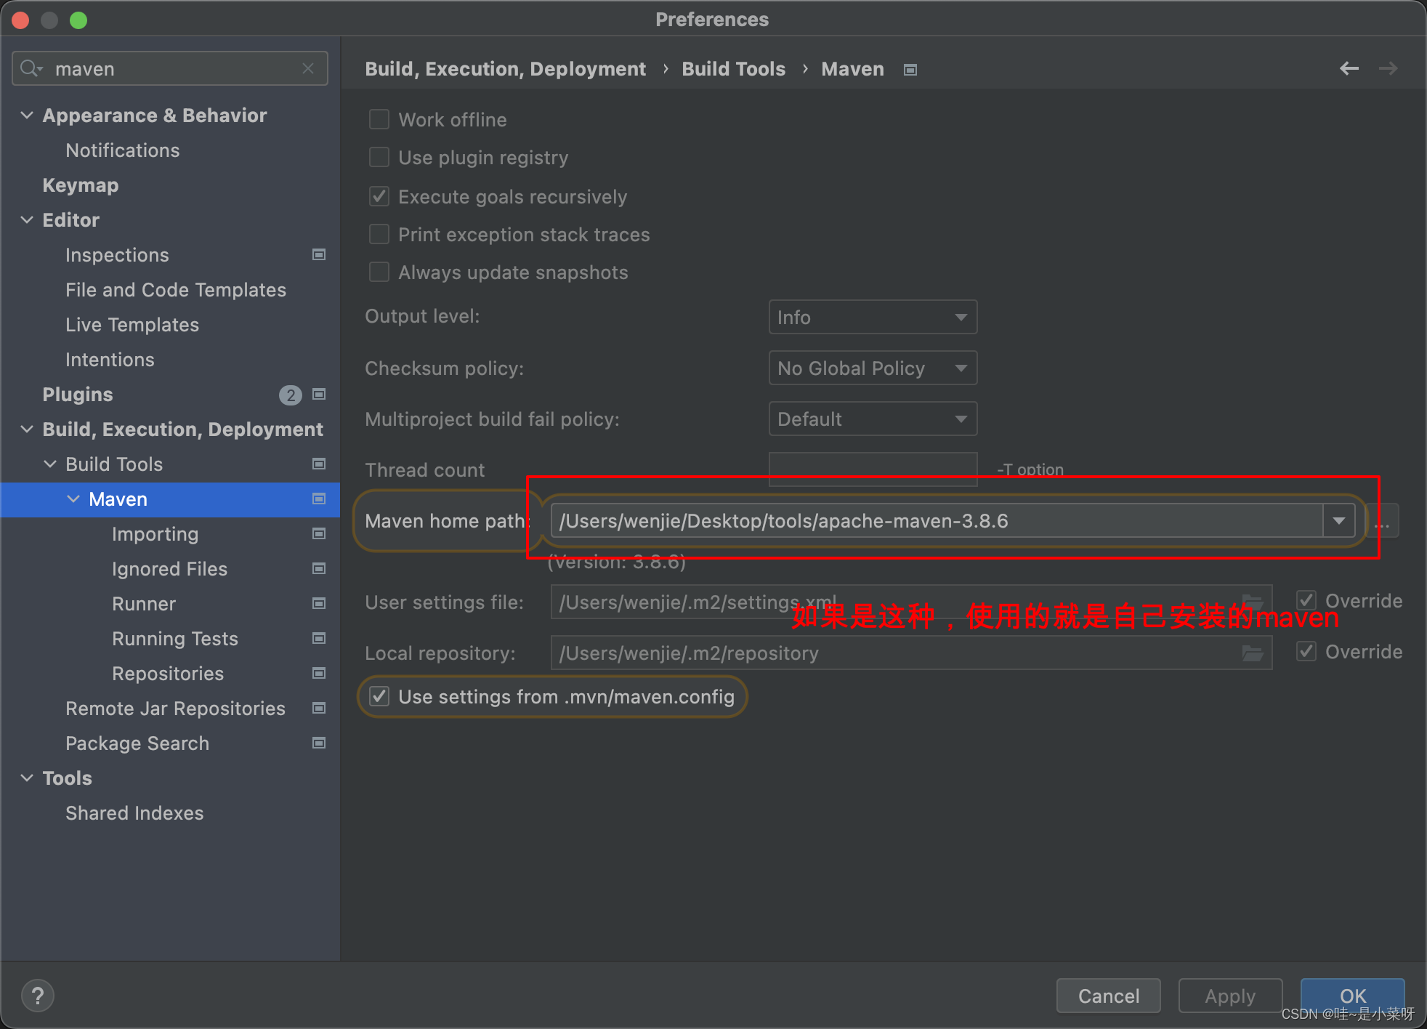Enable Work offline checkbox
1427x1029 pixels.
tap(380, 118)
